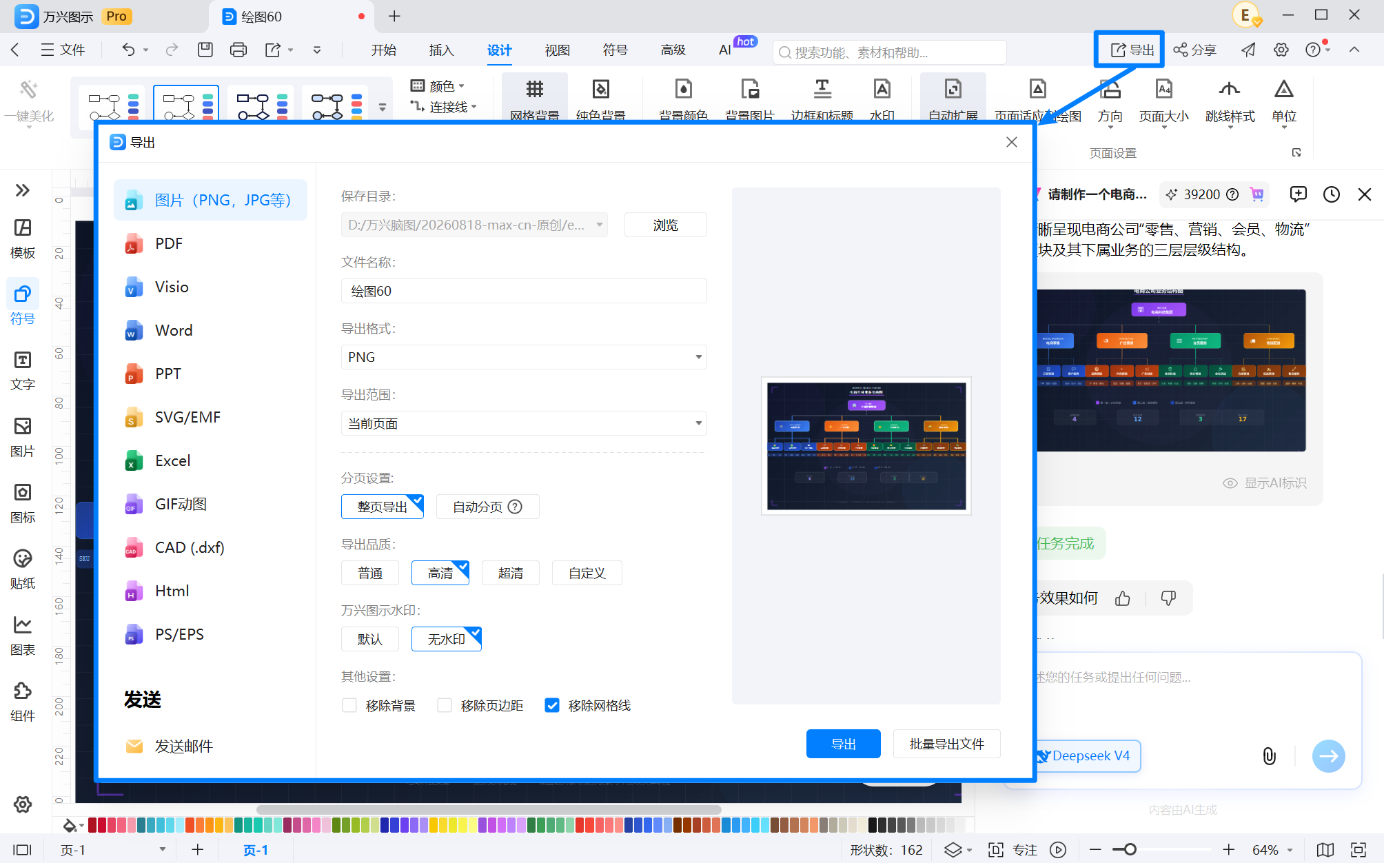Click 发送邮件 send email option
The height and width of the screenshot is (863, 1384).
pyautogui.click(x=210, y=746)
